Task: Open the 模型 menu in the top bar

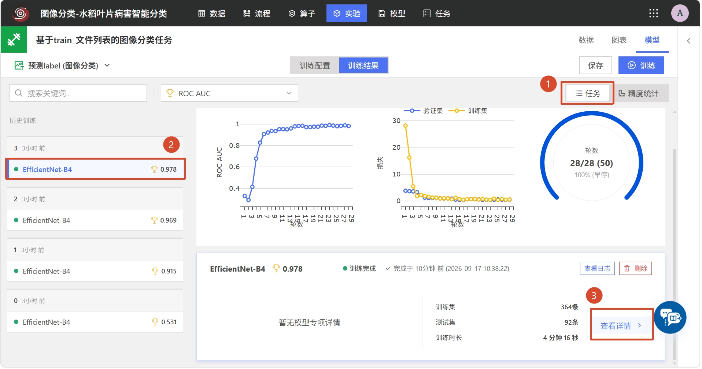Action: (392, 14)
